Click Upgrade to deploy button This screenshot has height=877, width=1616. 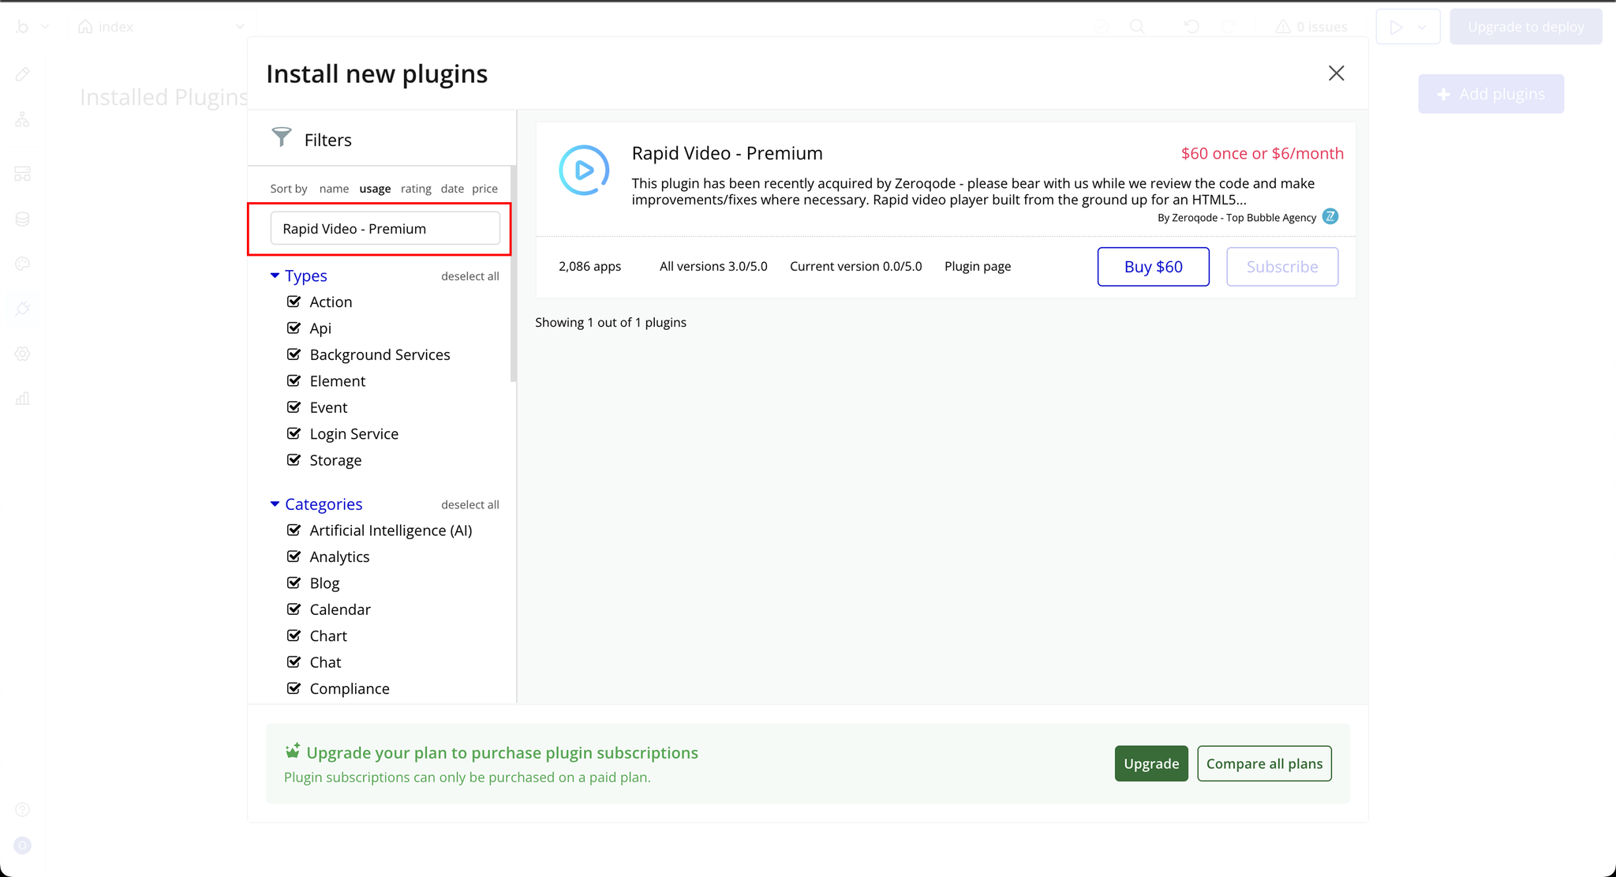1526,27
